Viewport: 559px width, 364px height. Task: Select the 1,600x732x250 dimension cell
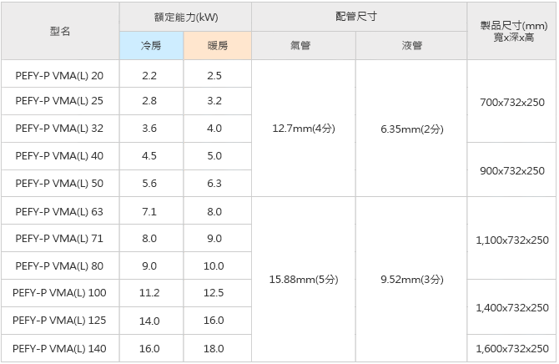(511, 348)
